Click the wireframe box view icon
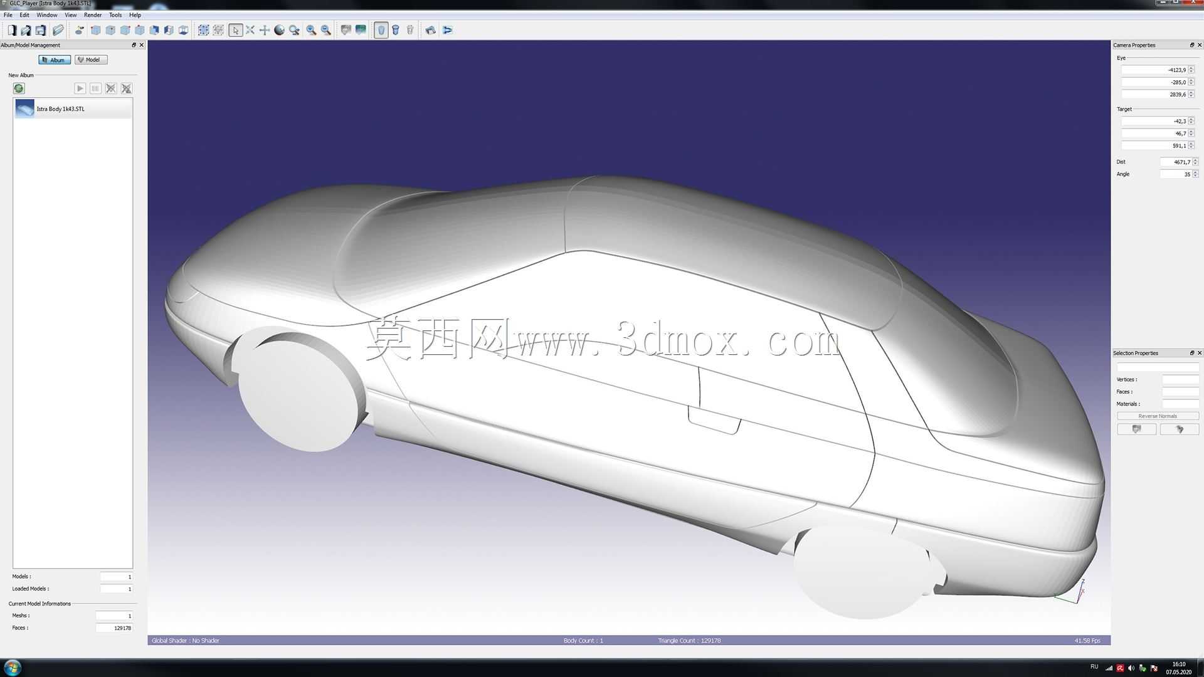 coord(184,30)
